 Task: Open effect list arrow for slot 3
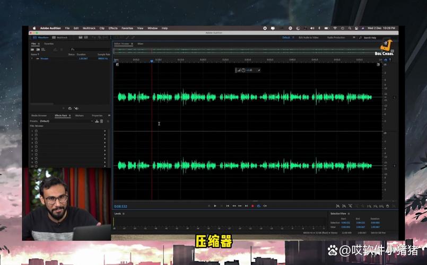(105, 139)
